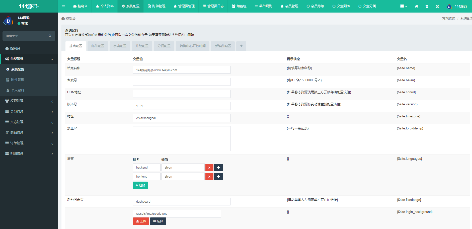
Task: Expand the 商品管理 sidebar menu
Action: [x=29, y=133]
